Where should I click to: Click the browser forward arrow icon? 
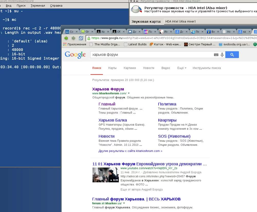coord(74,38)
